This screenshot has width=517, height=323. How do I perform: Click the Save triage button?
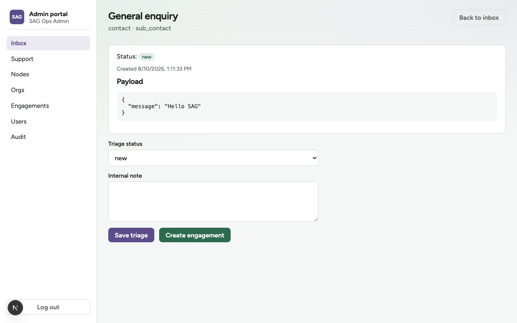tap(131, 235)
